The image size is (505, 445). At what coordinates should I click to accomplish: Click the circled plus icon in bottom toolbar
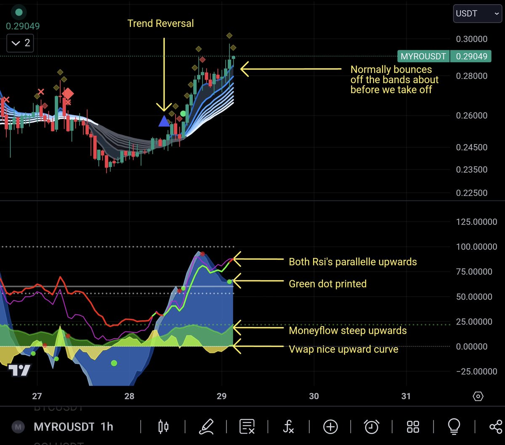(330, 427)
